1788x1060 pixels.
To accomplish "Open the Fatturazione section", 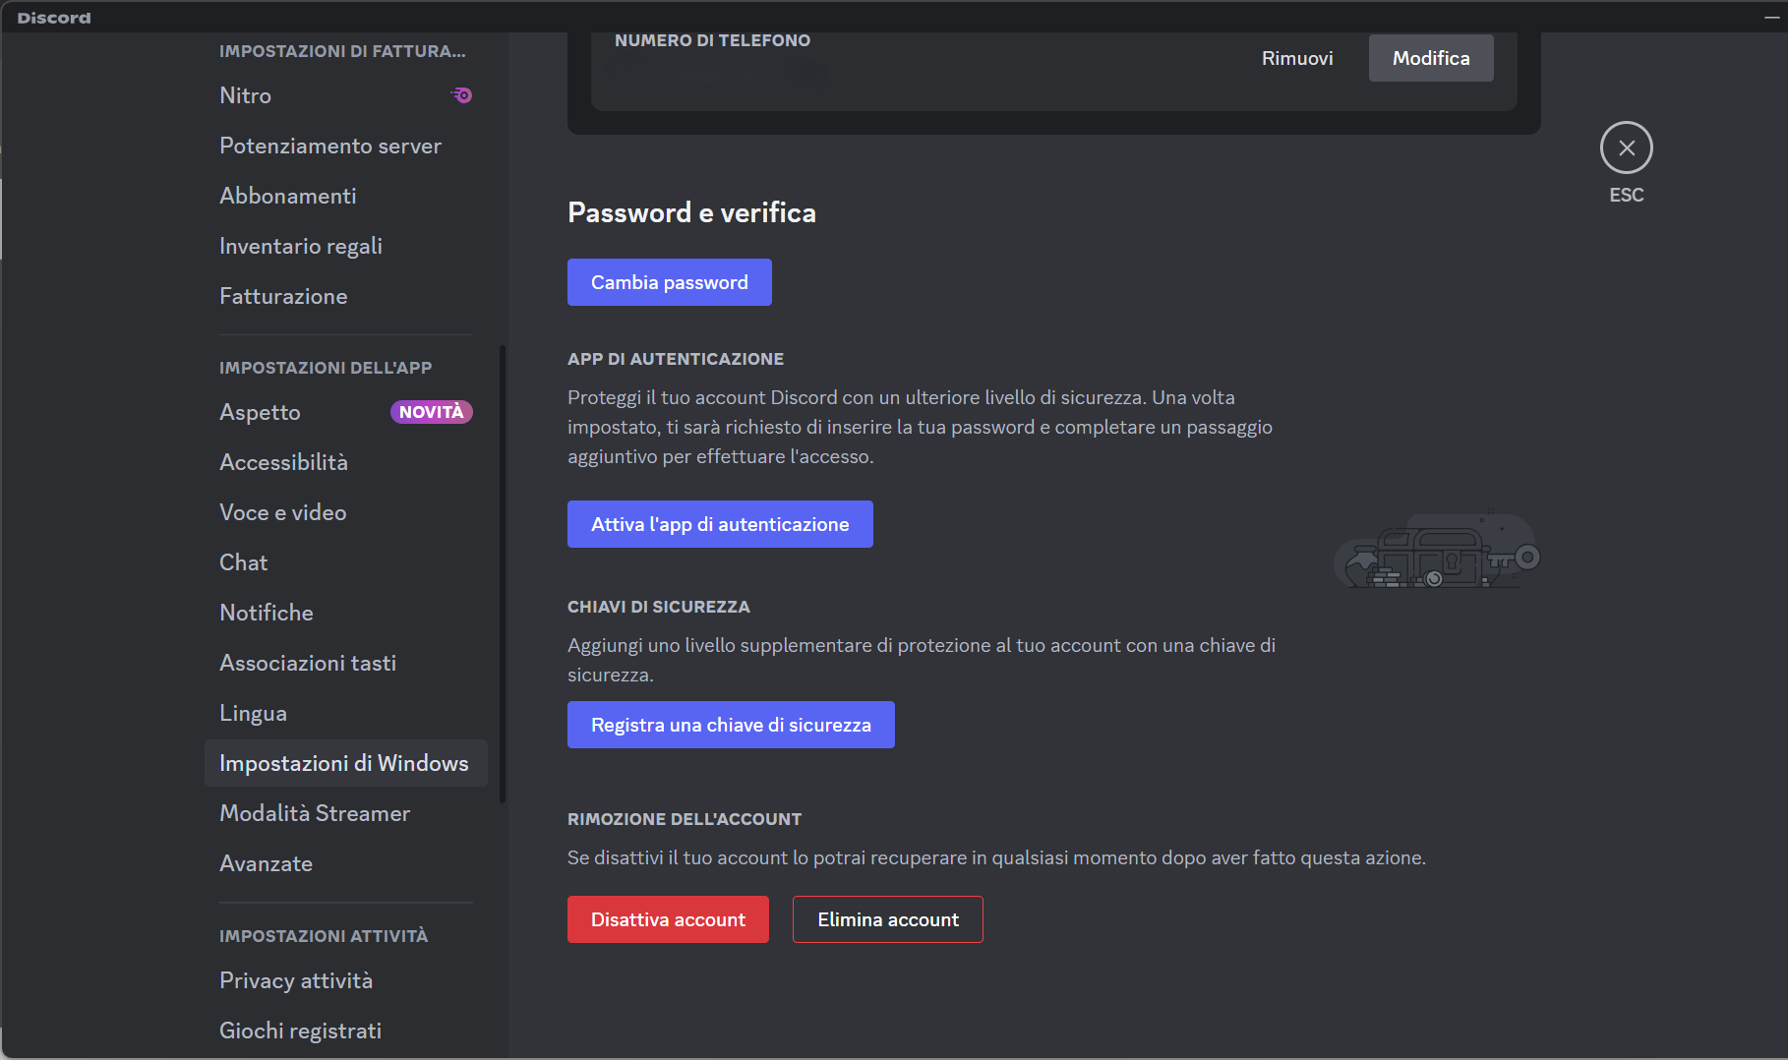I will pyautogui.click(x=283, y=296).
